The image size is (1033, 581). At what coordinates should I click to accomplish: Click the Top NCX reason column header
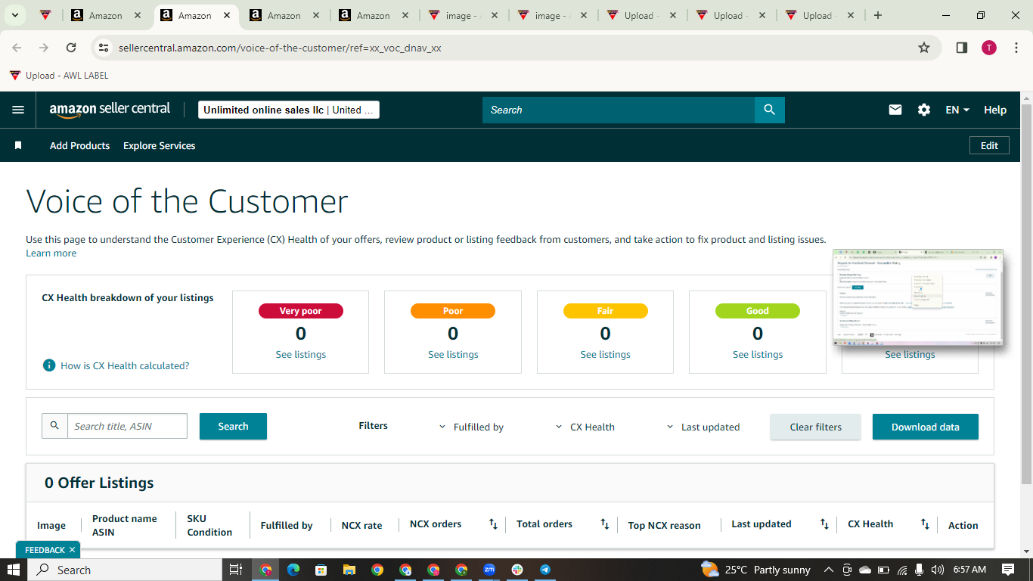pyautogui.click(x=664, y=525)
